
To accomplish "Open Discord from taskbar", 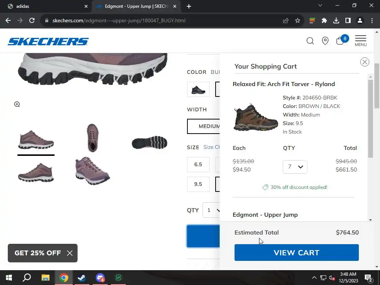I will pos(100,278).
